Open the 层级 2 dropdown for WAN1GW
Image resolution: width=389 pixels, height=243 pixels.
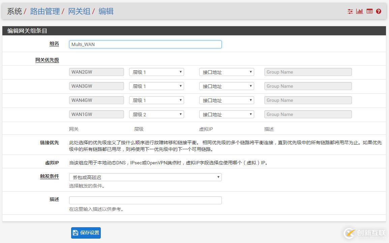click(x=156, y=114)
